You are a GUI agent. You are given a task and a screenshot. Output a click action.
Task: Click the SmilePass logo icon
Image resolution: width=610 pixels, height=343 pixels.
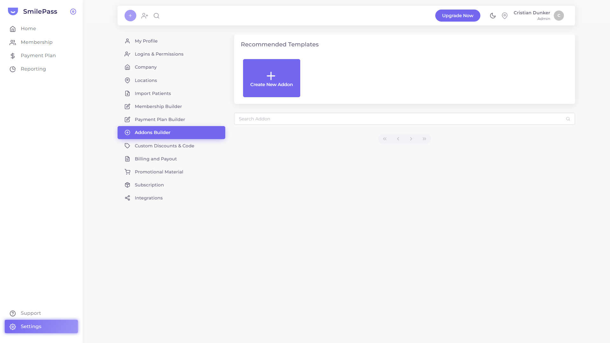click(x=13, y=11)
